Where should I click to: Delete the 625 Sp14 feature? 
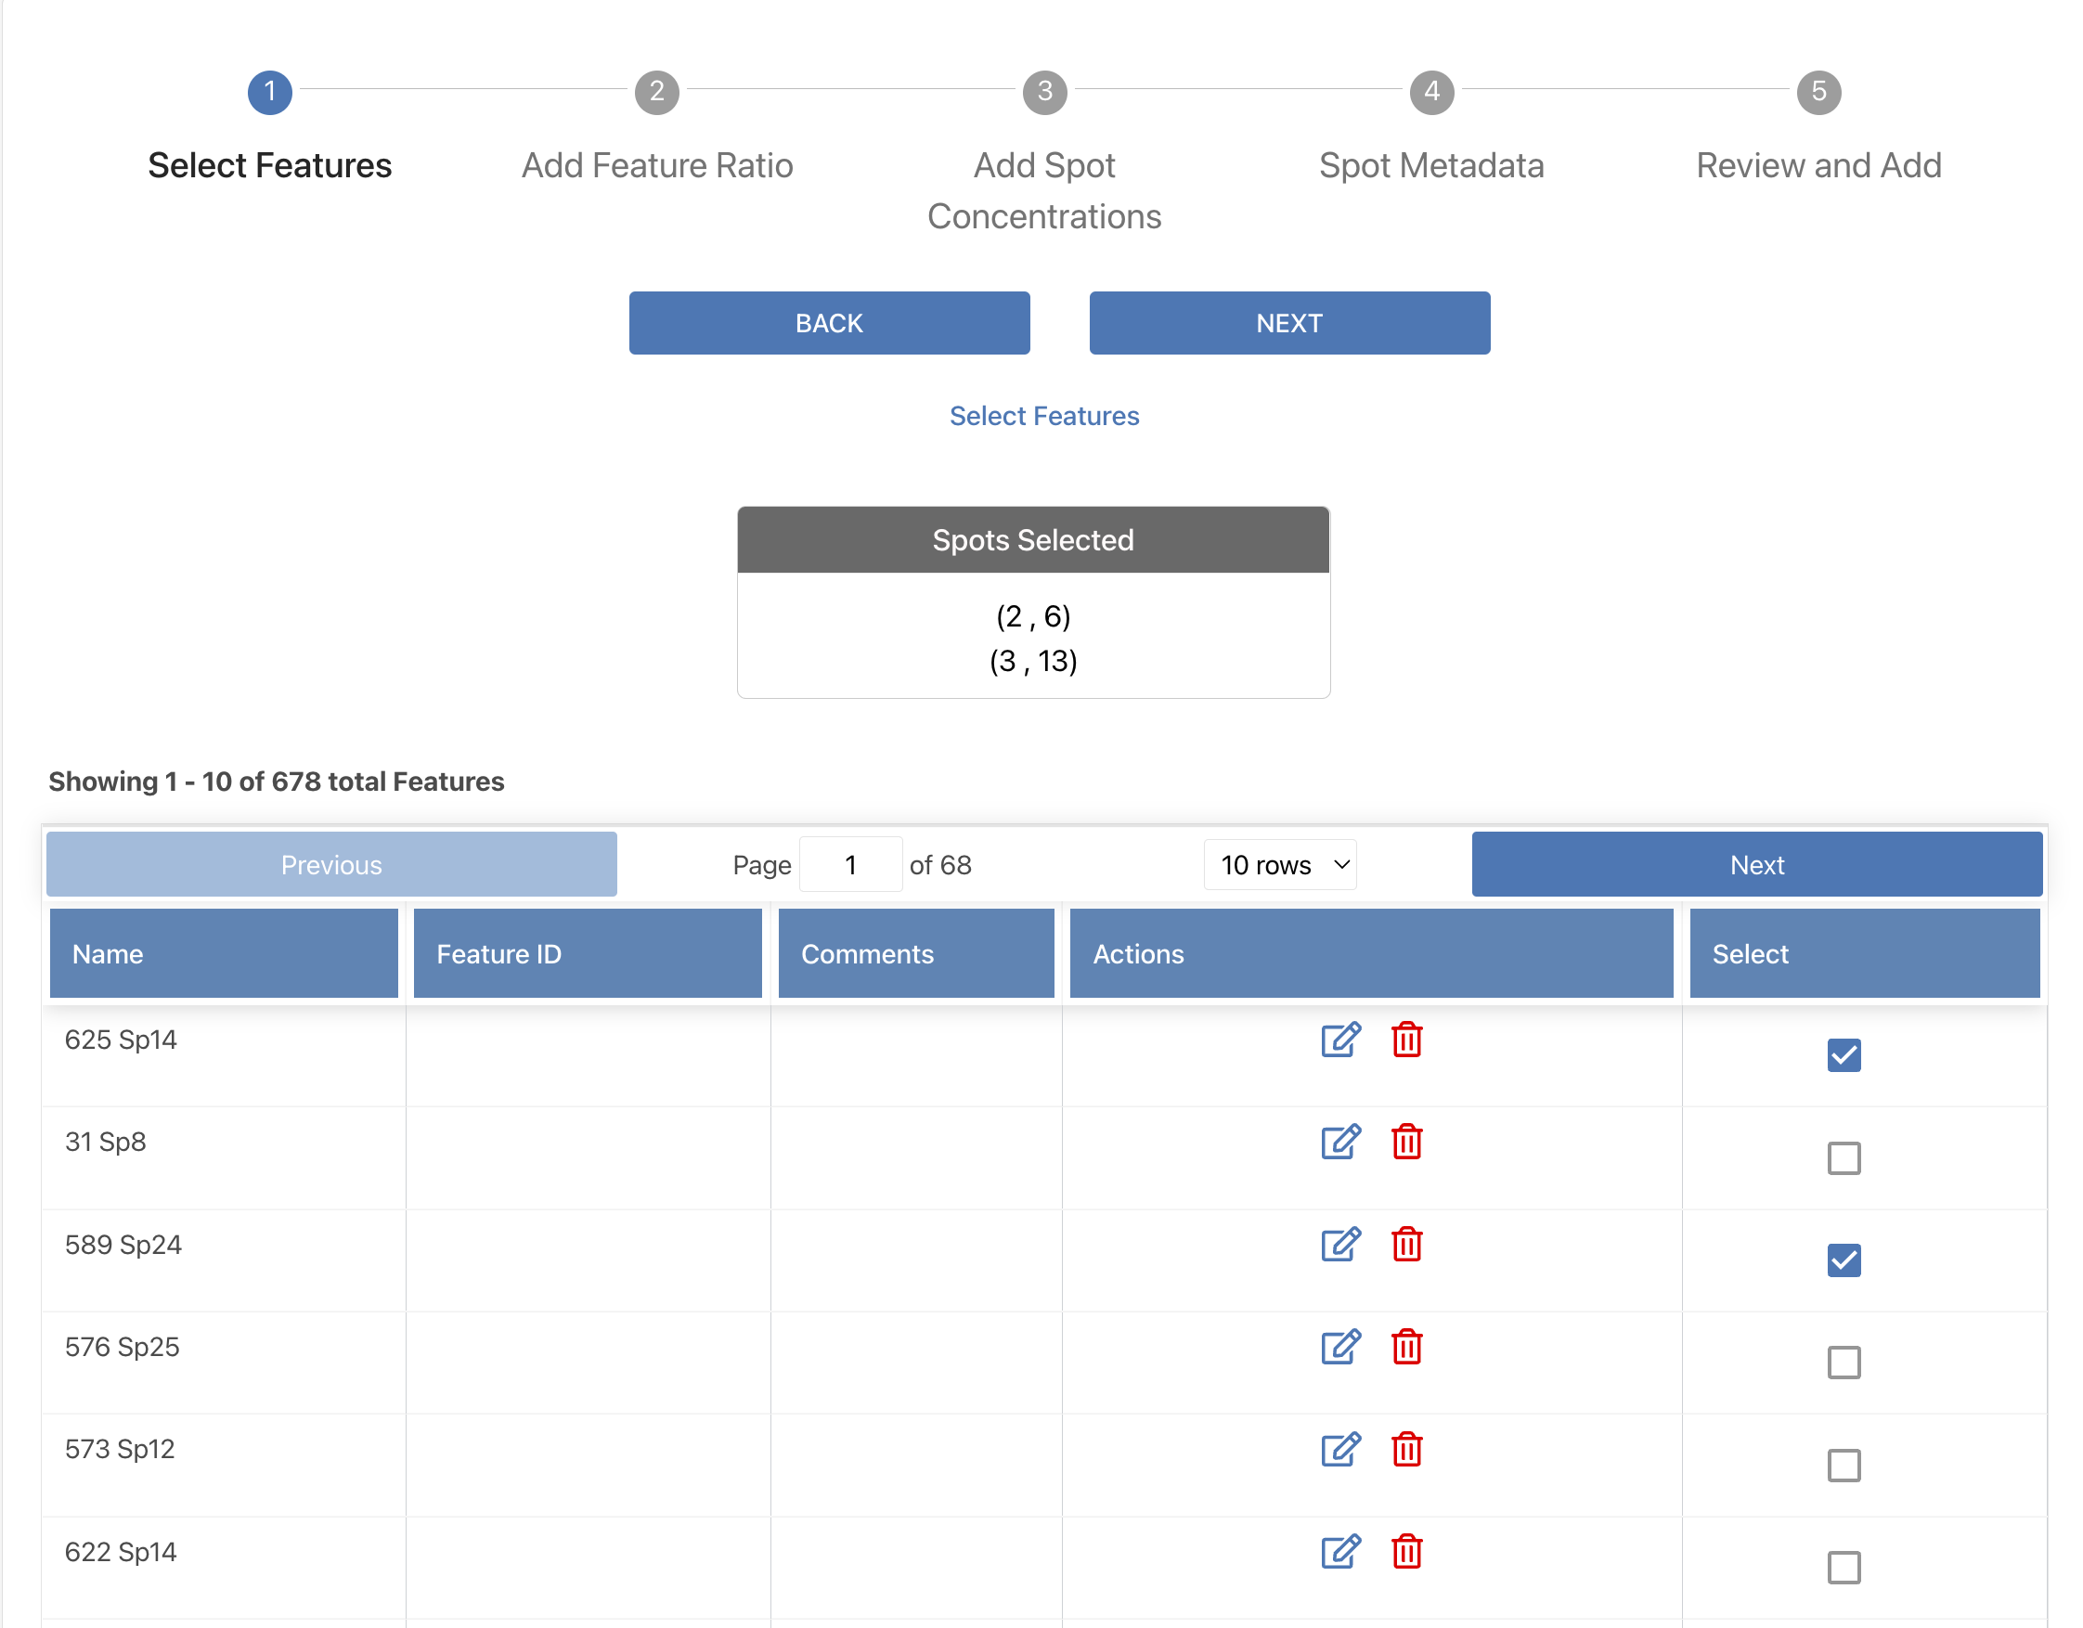pos(1407,1040)
